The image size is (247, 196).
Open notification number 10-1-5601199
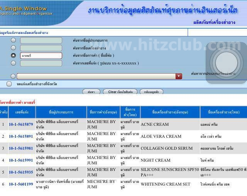[x=21, y=184]
